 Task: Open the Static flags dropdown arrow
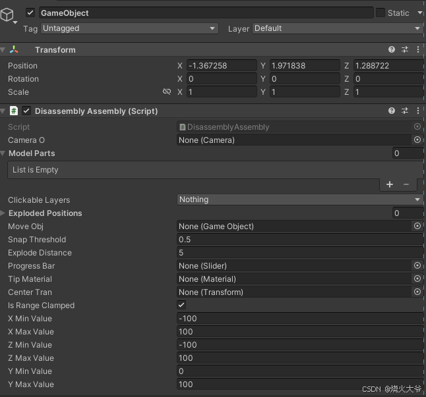420,13
